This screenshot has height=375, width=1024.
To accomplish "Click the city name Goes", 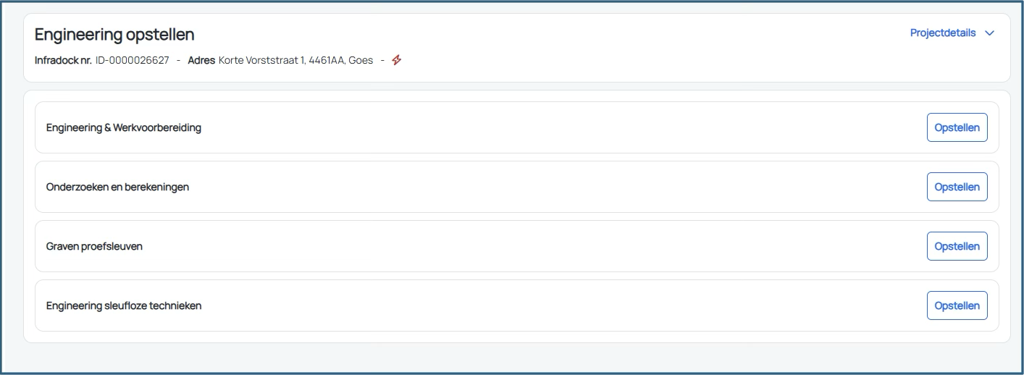I will click(x=361, y=60).
